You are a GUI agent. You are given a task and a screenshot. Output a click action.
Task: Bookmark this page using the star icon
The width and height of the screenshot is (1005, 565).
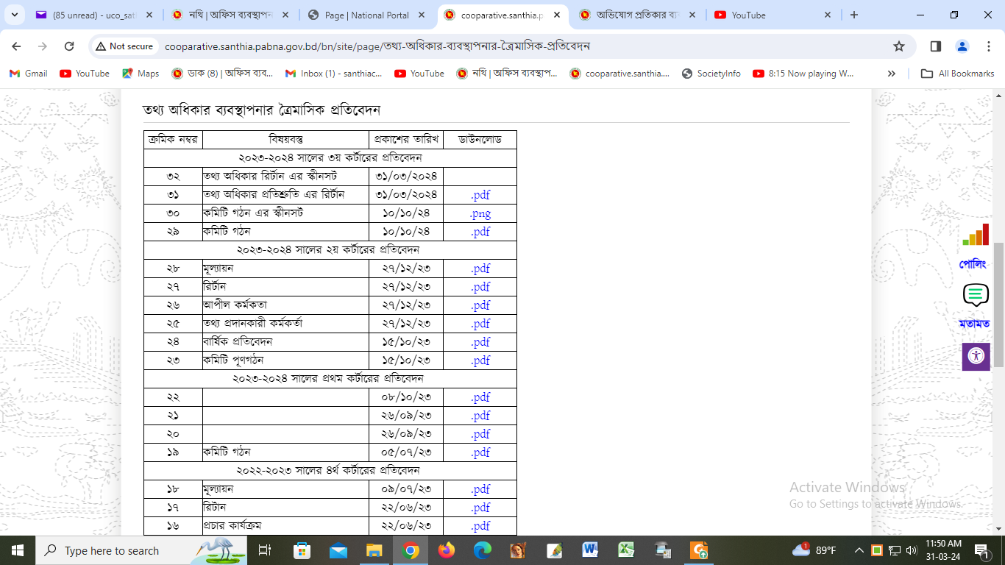point(898,46)
